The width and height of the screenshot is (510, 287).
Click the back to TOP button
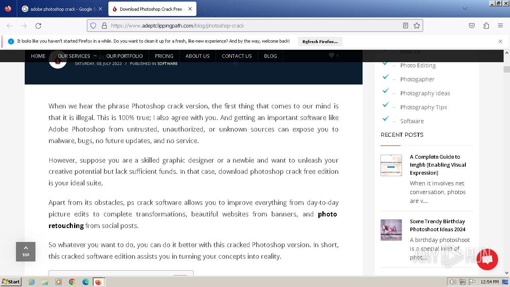click(x=25, y=252)
